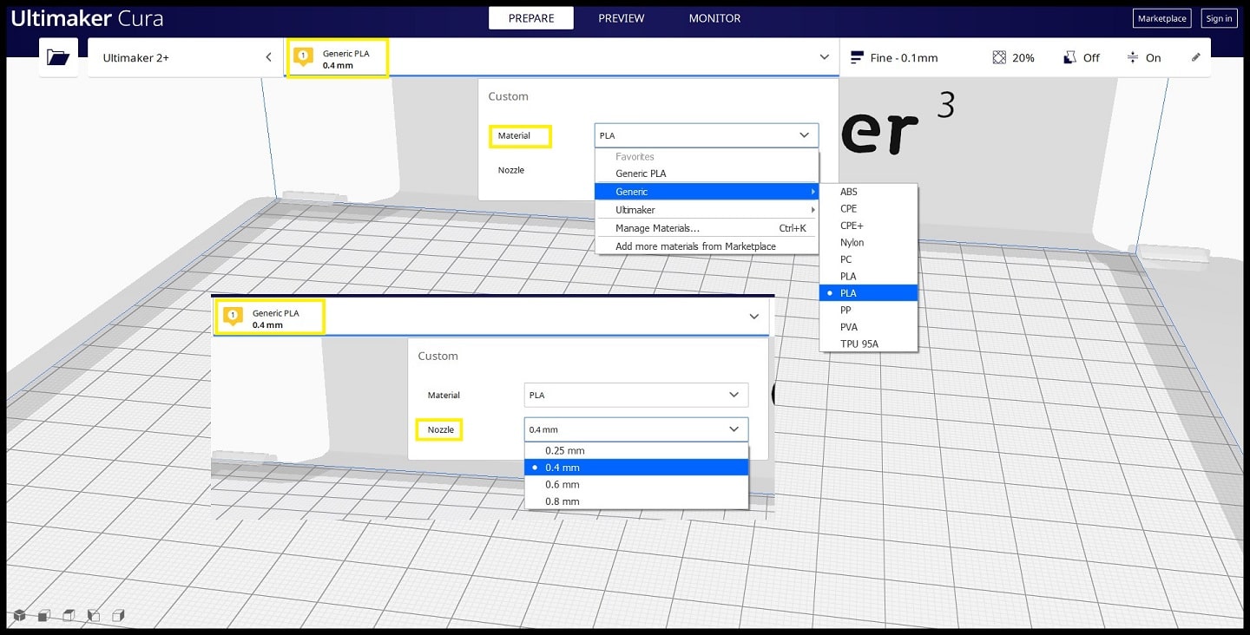This screenshot has width=1250, height=635.
Task: Click the extruder 1 icon in the top bar
Action: [303, 57]
